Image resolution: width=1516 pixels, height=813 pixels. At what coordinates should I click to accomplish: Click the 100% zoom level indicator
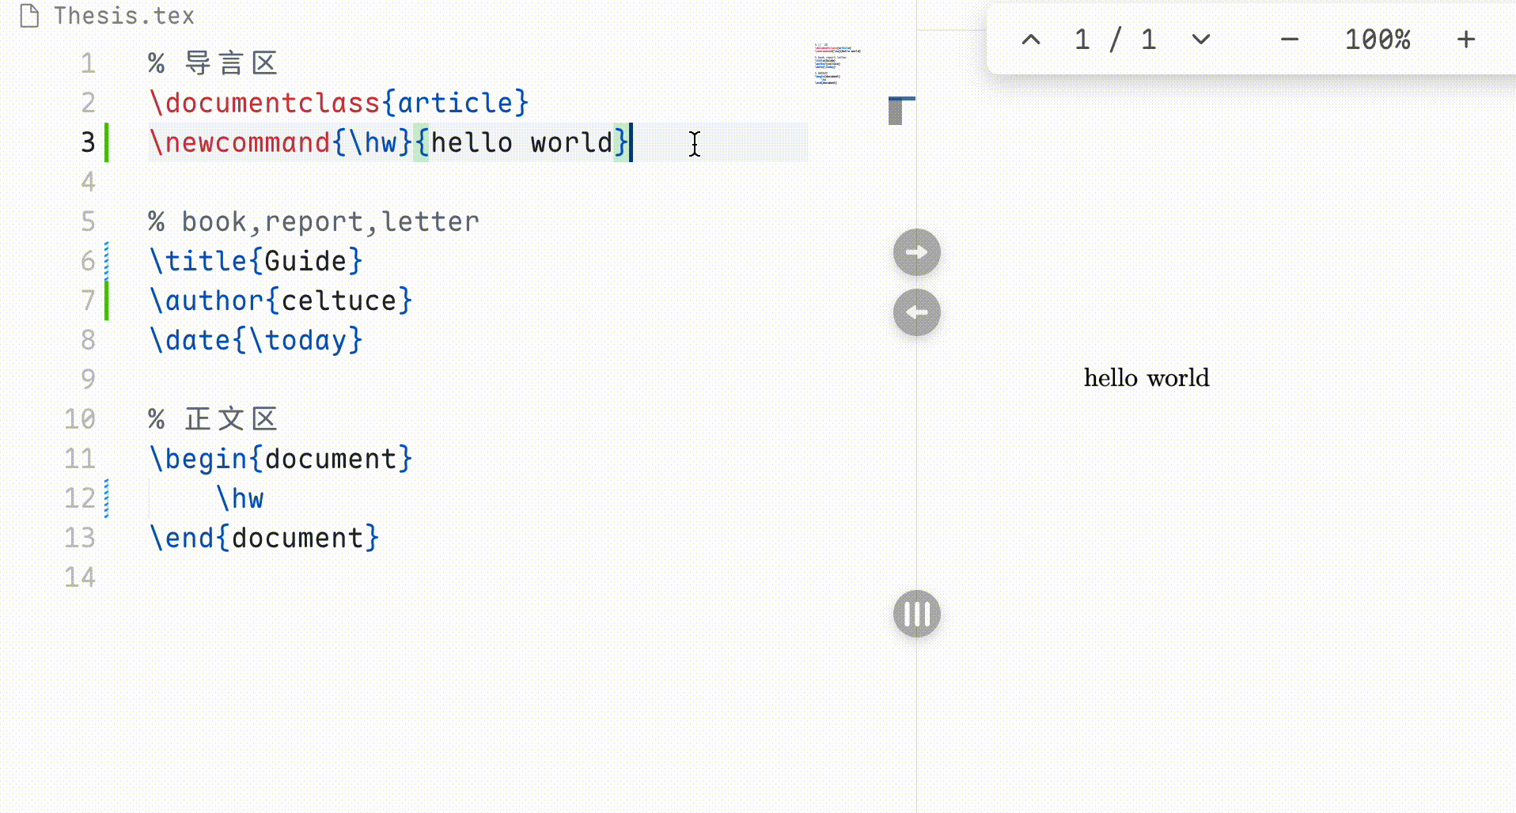[1378, 39]
